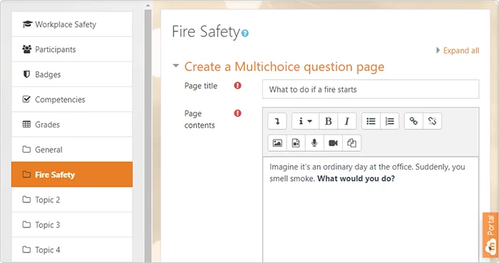Open the Participants page
This screenshot has width=499, height=263.
72,49
